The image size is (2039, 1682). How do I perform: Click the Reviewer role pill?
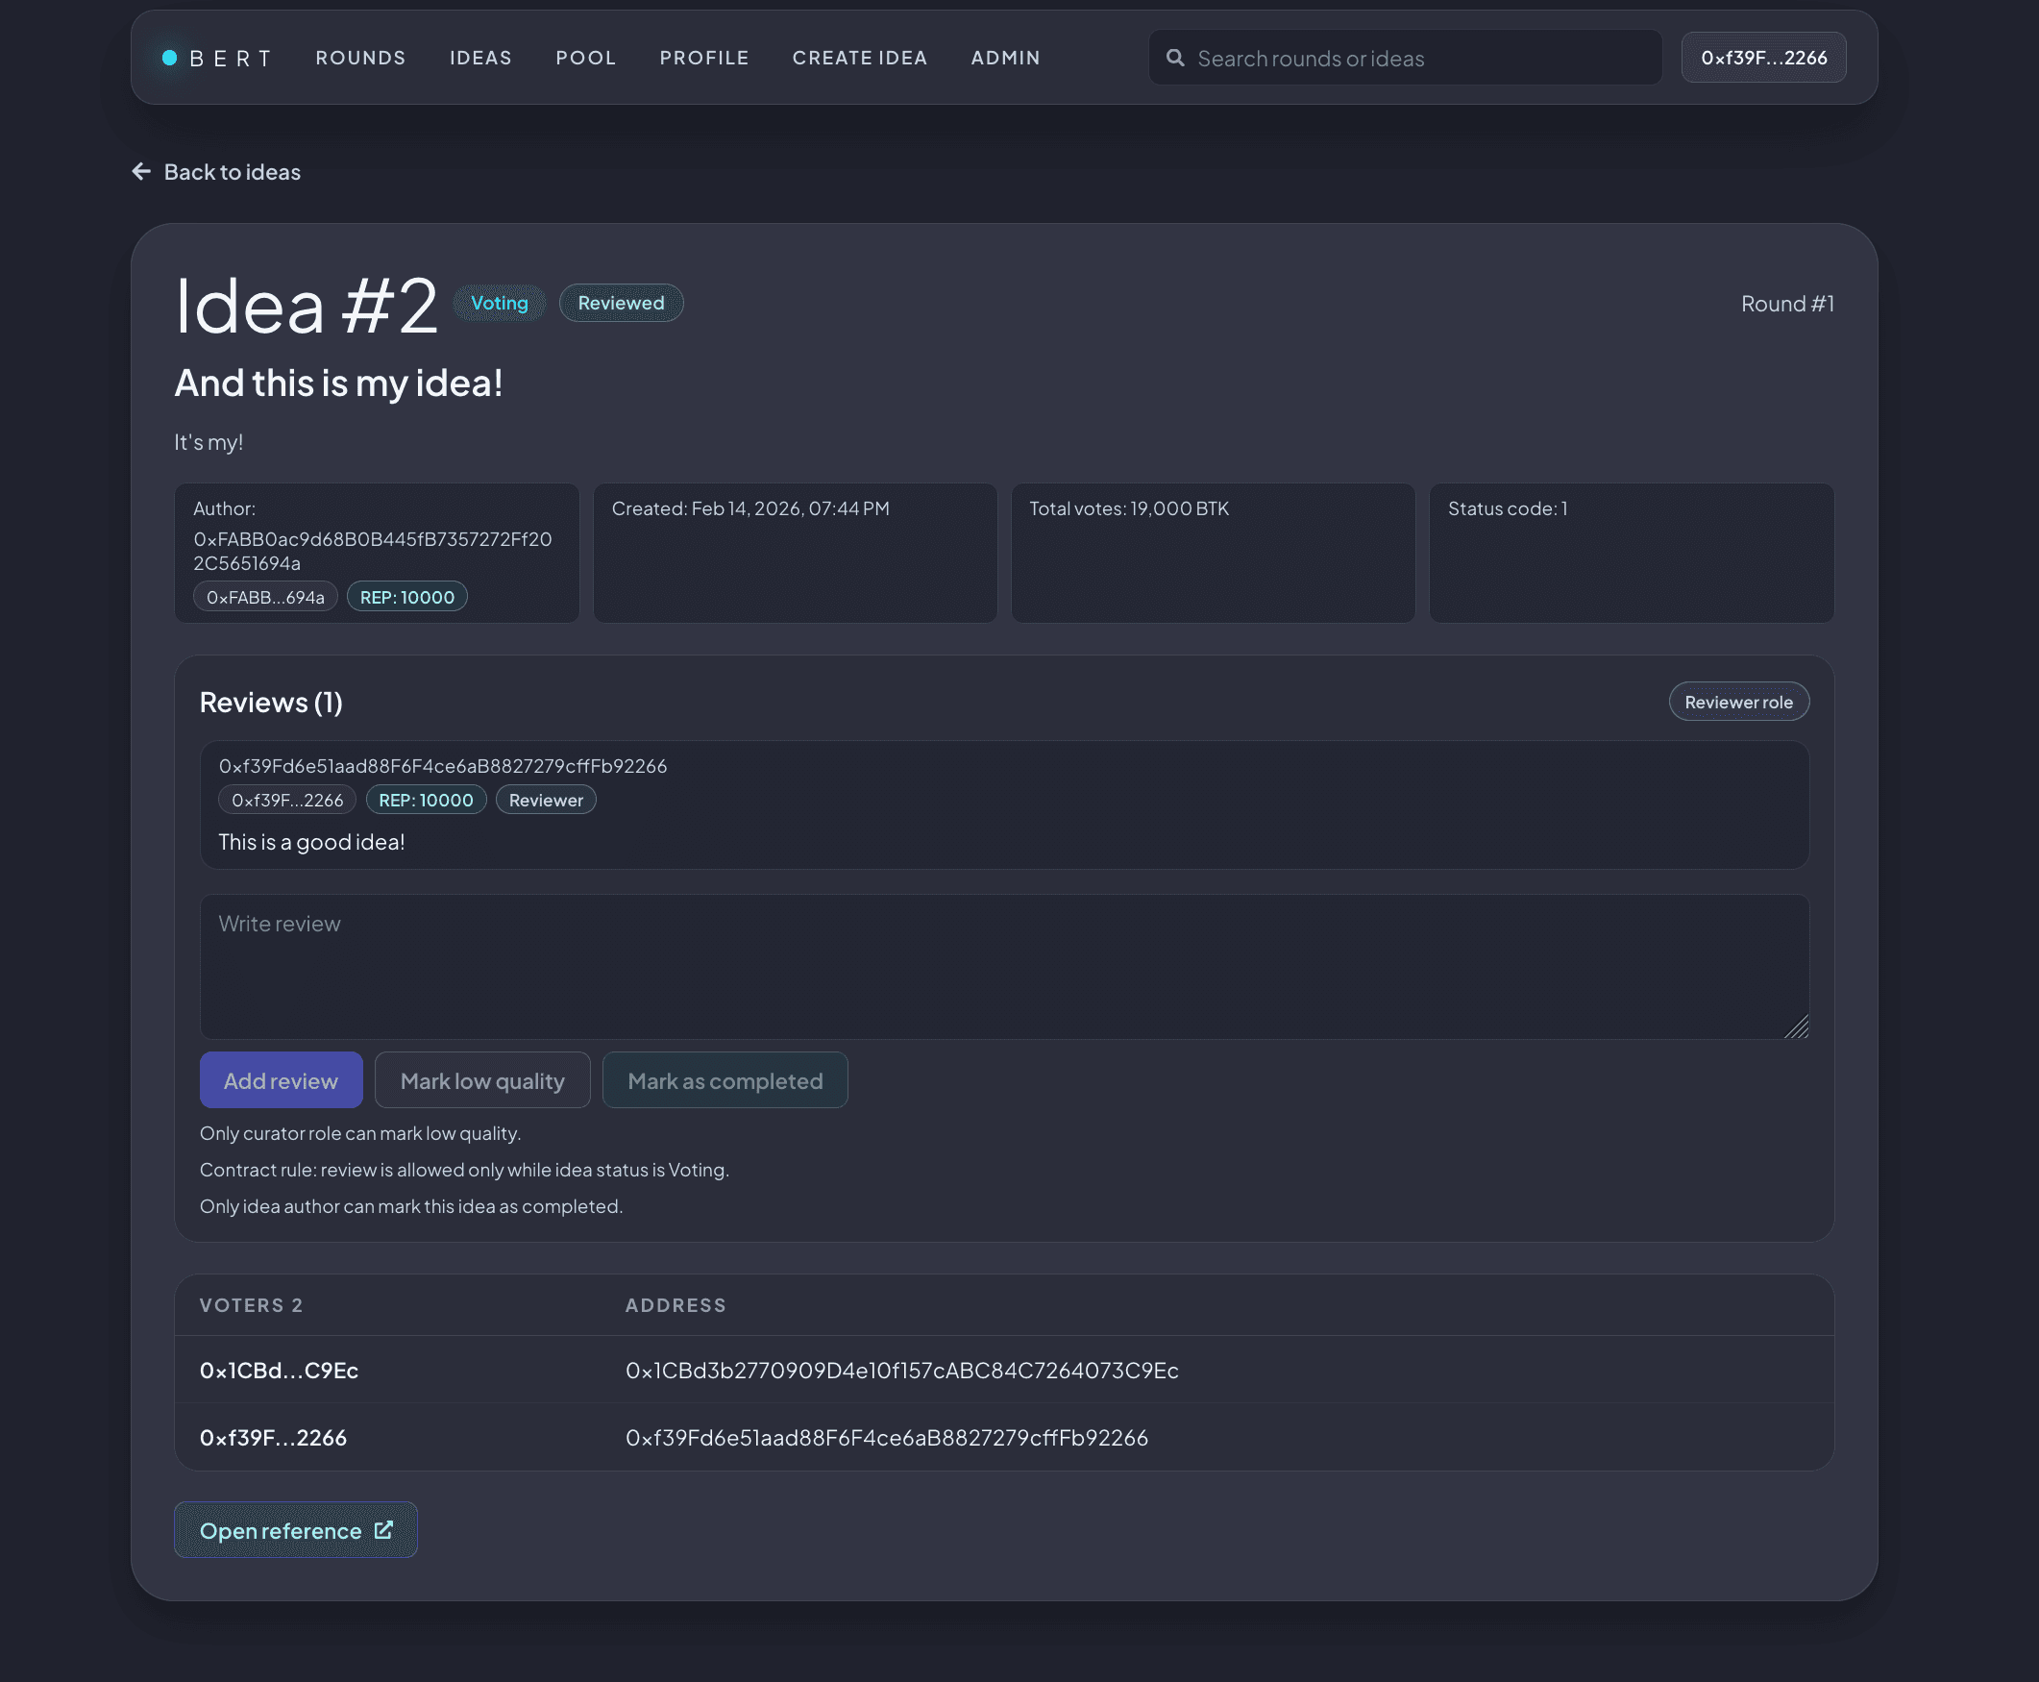click(1737, 701)
